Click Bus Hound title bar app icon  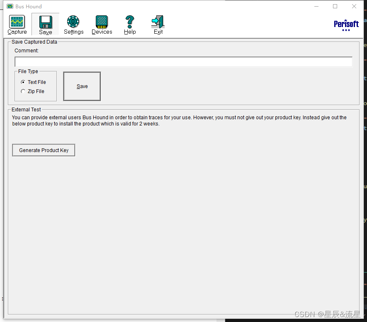(x=10, y=6)
